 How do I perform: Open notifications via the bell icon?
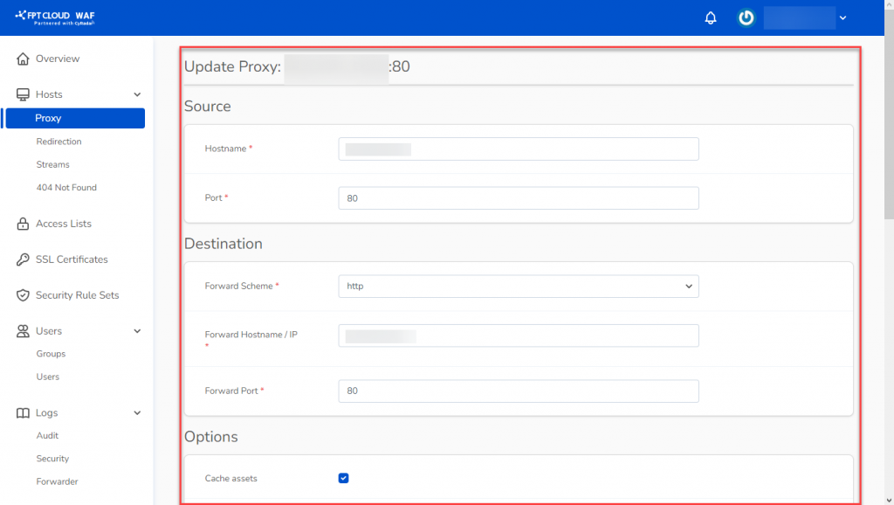(710, 17)
